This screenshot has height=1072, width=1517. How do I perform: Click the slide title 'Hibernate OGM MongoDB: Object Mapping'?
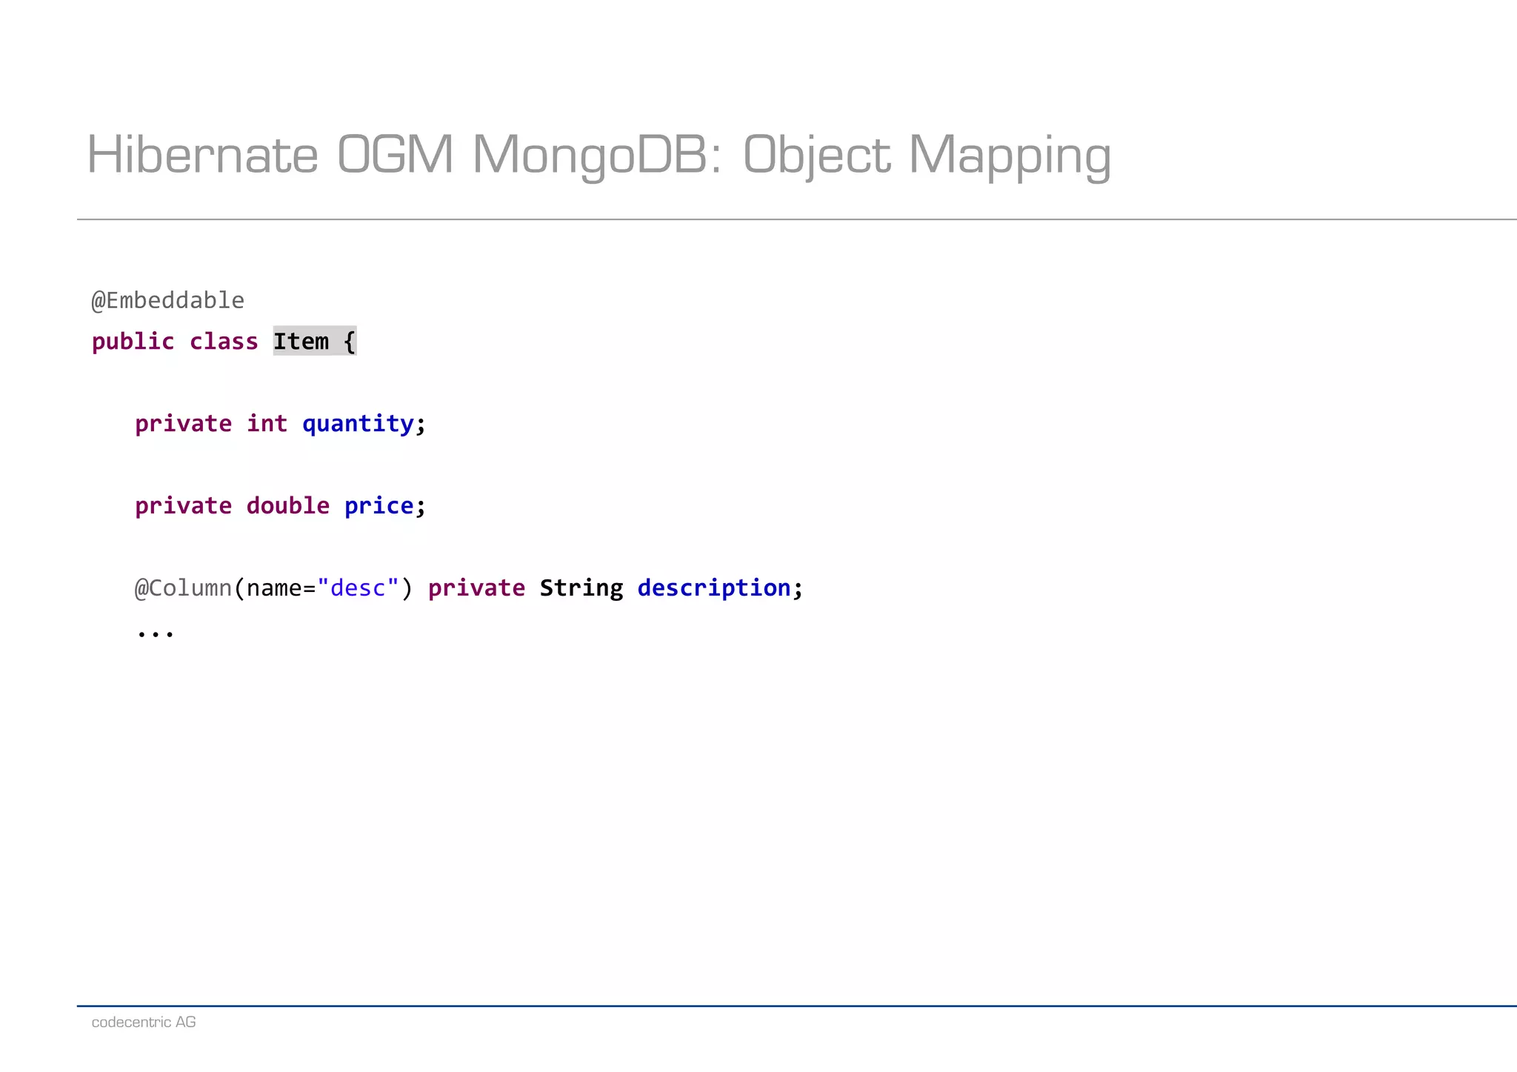[x=599, y=156]
